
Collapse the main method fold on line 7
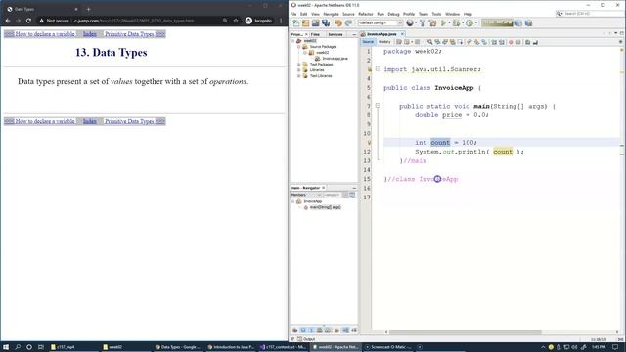tap(378, 106)
